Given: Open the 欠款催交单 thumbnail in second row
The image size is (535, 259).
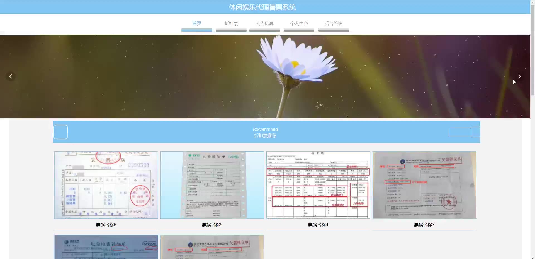Looking at the screenshot, I should point(212,247).
